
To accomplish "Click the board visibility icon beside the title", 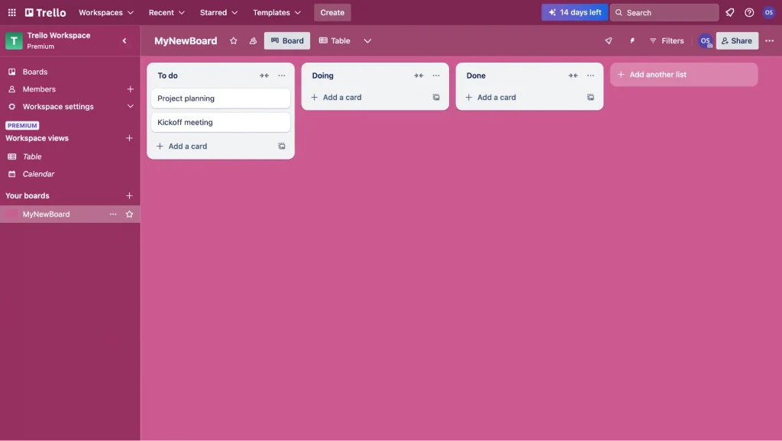I will pos(253,41).
